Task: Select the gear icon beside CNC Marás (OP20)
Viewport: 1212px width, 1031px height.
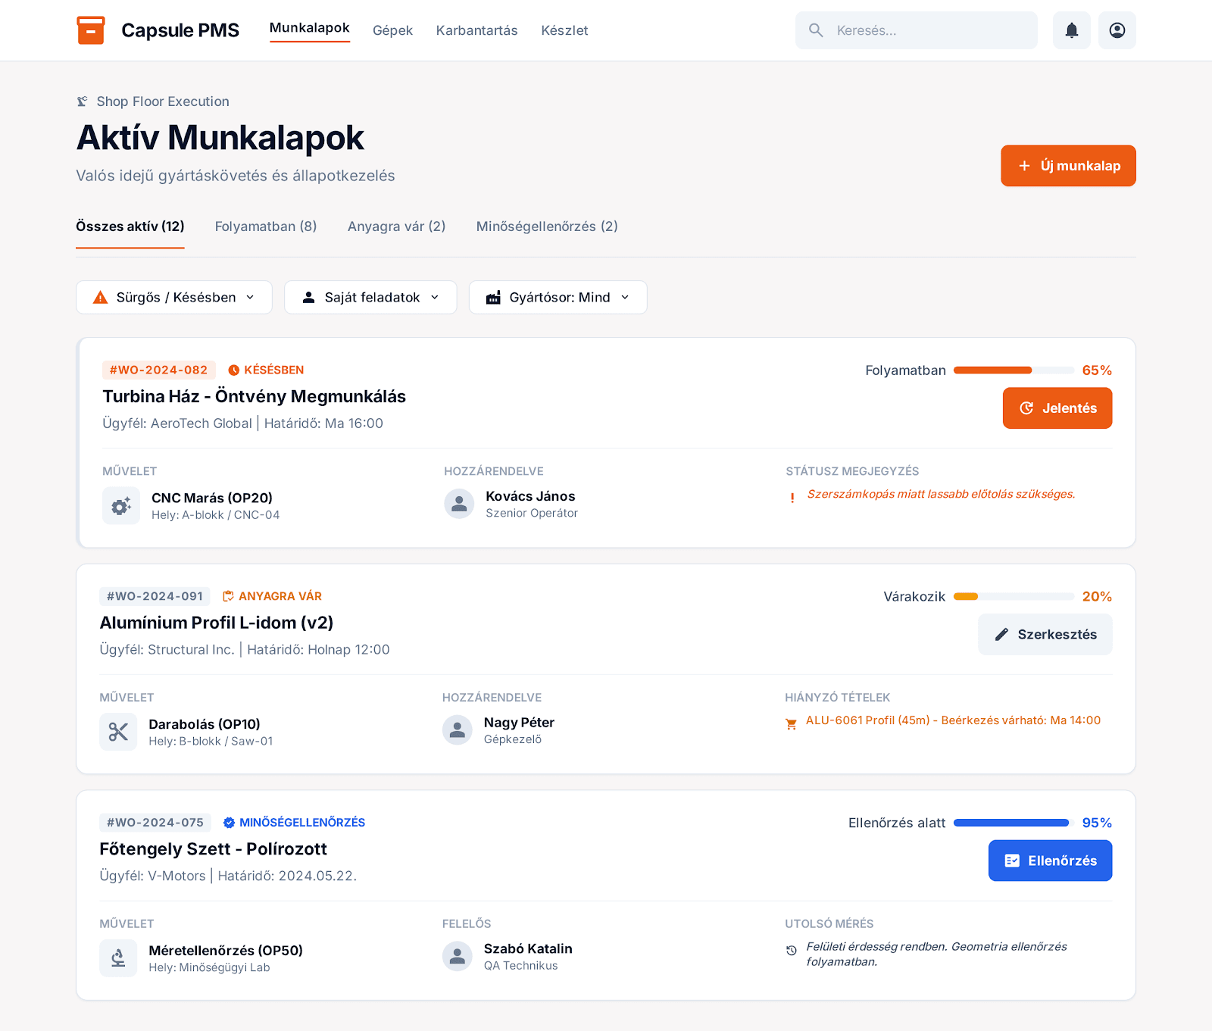Action: tap(121, 505)
